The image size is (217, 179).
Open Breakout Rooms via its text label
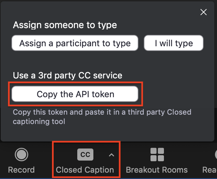click(157, 170)
